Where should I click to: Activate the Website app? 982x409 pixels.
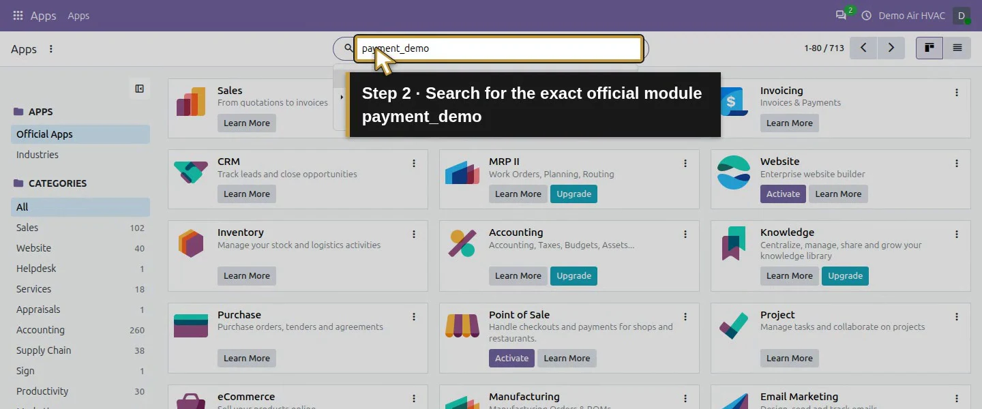click(783, 194)
